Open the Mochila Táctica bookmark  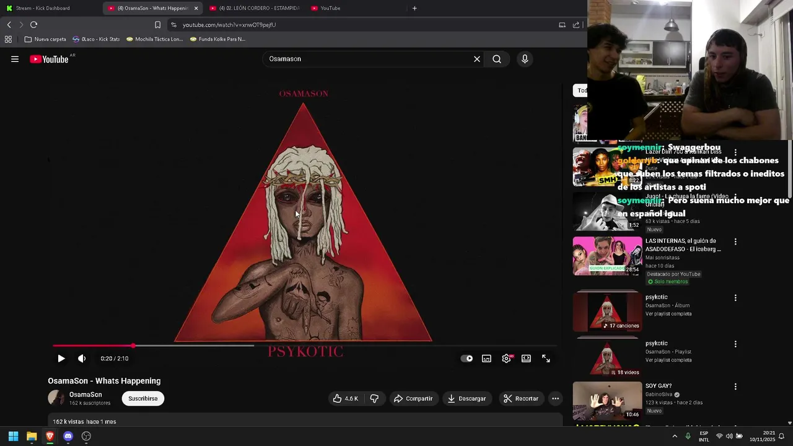[154, 39]
